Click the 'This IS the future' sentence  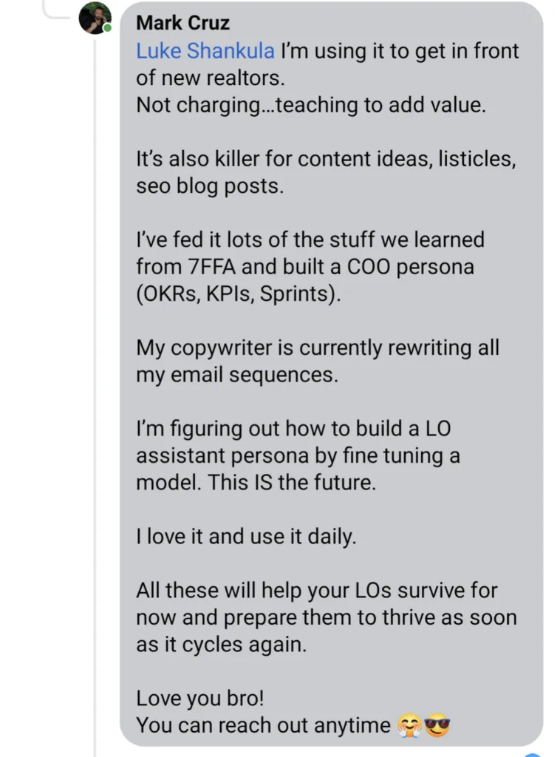pos(292,482)
